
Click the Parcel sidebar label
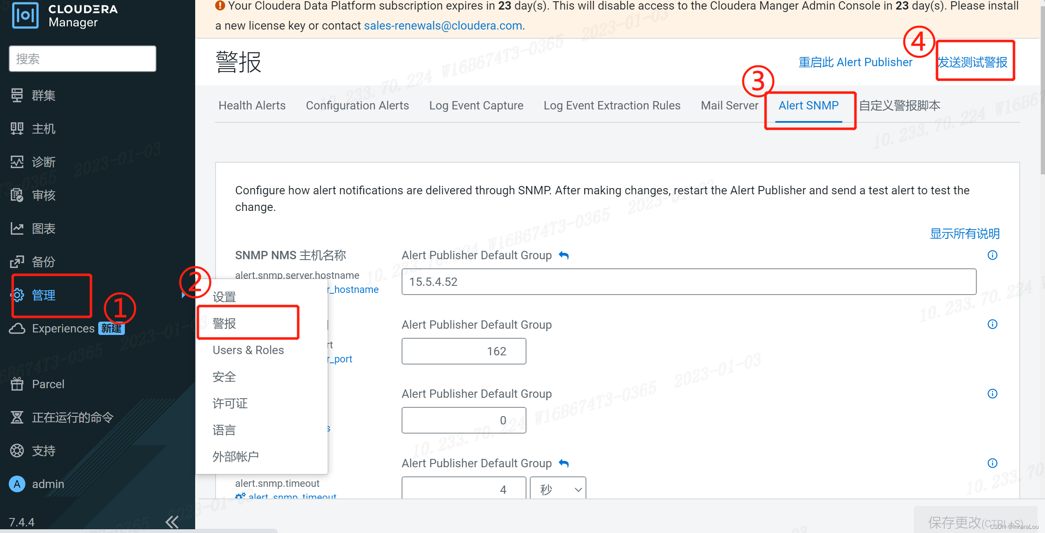pos(48,384)
